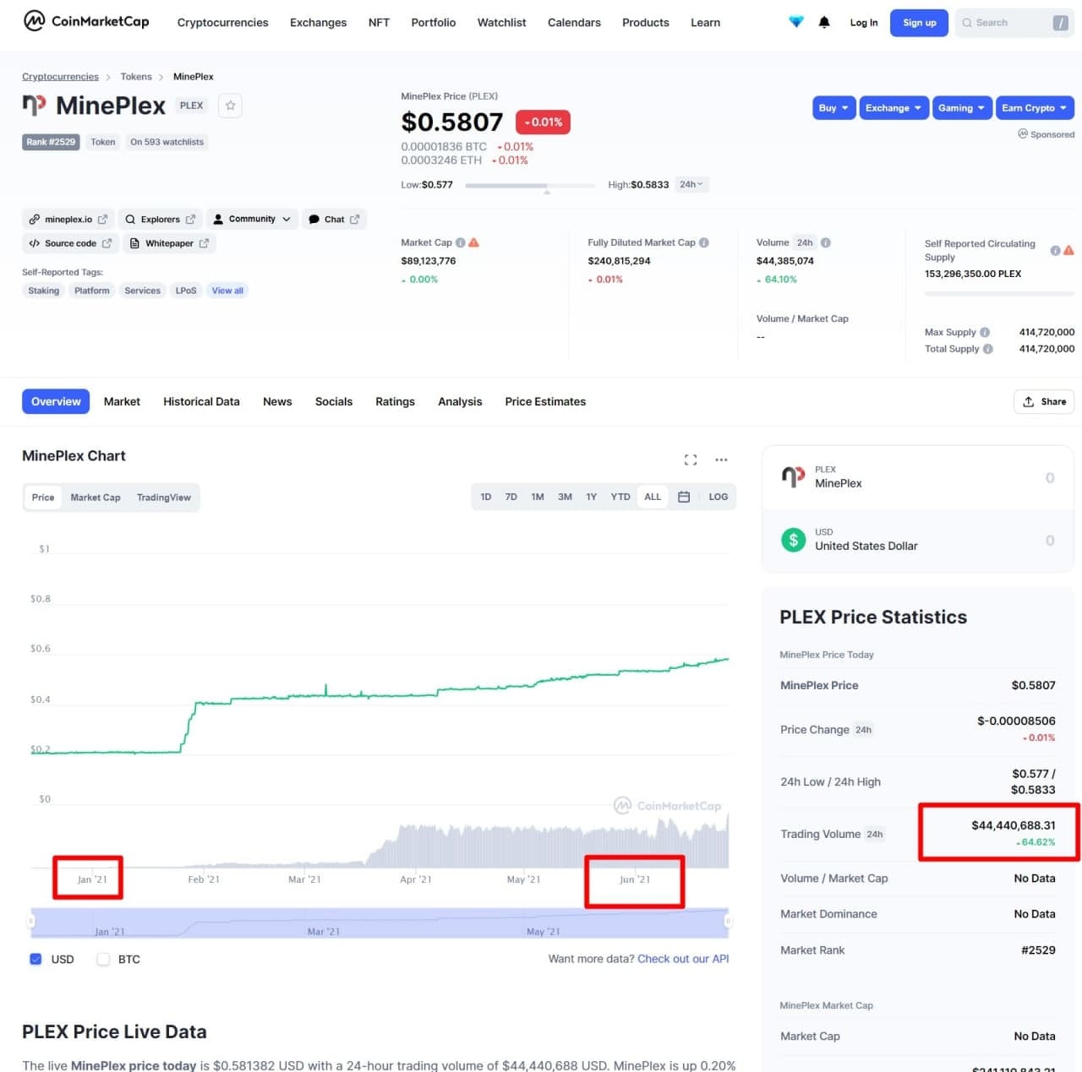
Task: Click the Sign up button
Action: (x=919, y=23)
